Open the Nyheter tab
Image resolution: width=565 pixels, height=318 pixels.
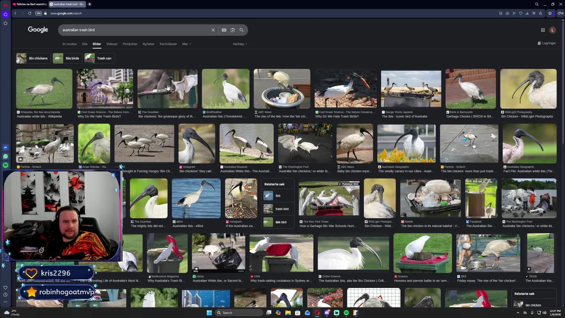[148, 44]
